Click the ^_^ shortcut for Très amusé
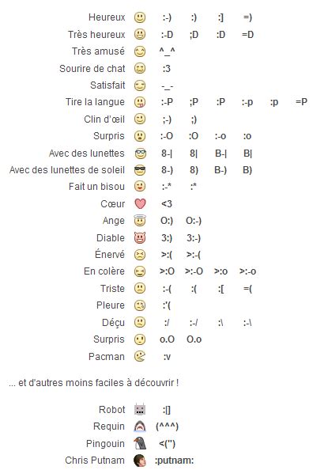 point(167,52)
